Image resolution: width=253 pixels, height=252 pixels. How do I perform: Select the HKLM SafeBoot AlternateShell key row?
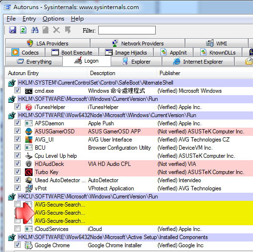point(135,83)
